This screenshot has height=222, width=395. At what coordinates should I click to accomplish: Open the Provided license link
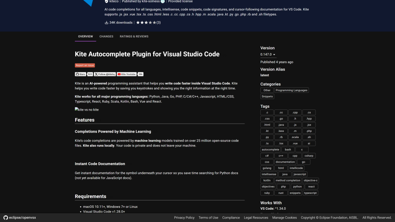point(181,1)
